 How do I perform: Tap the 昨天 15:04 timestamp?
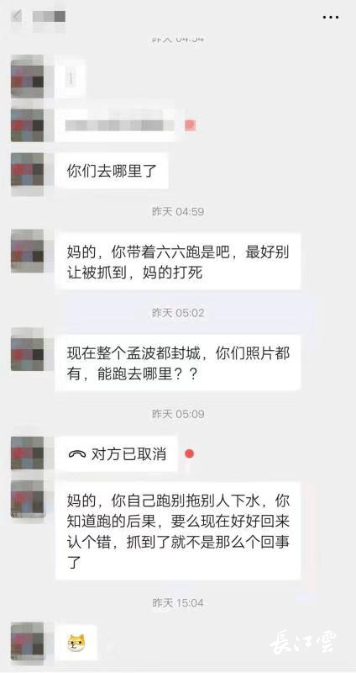click(x=178, y=602)
